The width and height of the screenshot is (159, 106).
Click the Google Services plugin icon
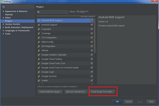point(39,76)
